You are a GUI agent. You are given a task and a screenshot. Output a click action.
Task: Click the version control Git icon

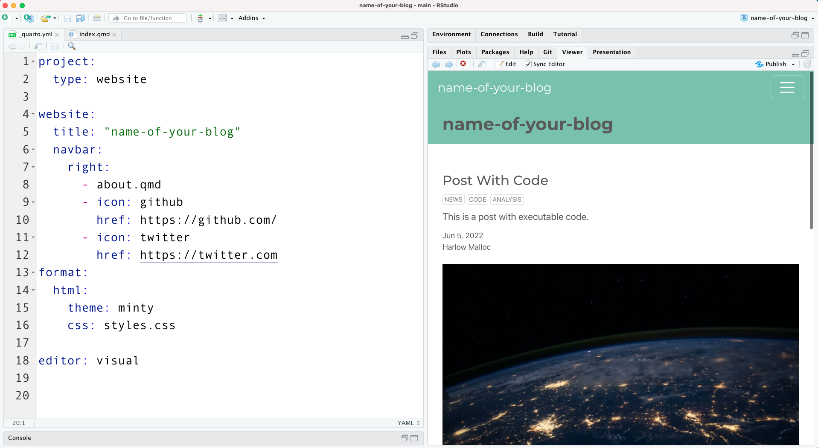200,18
